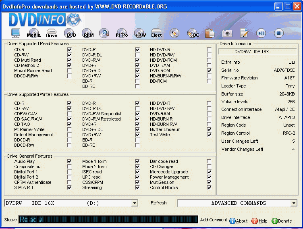Select the RPM toolbar icon
Screen dimensions: 303x229
88,33
